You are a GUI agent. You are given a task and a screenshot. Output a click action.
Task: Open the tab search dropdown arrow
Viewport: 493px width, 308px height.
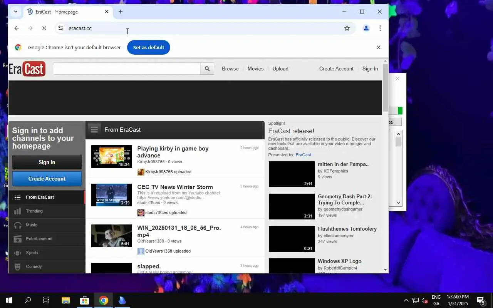(15, 12)
